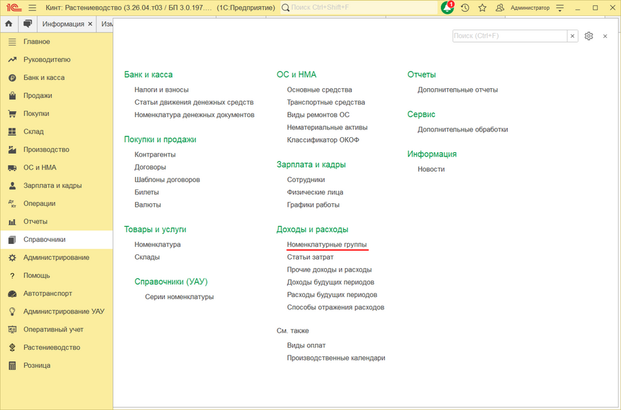Open the discussions chat icon
The width and height of the screenshot is (621, 410).
pos(28,23)
